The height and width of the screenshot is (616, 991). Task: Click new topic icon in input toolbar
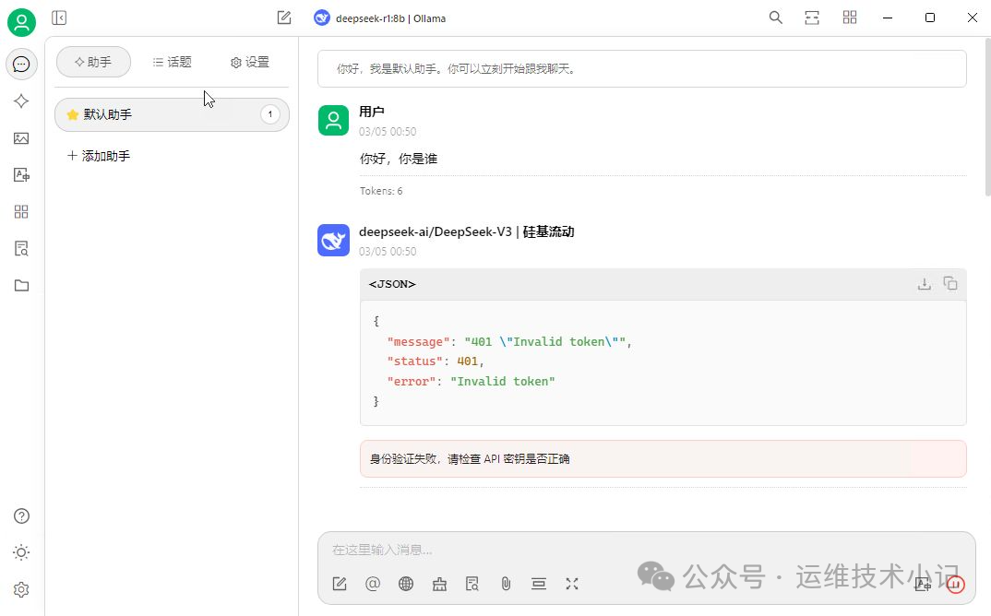[x=340, y=584]
